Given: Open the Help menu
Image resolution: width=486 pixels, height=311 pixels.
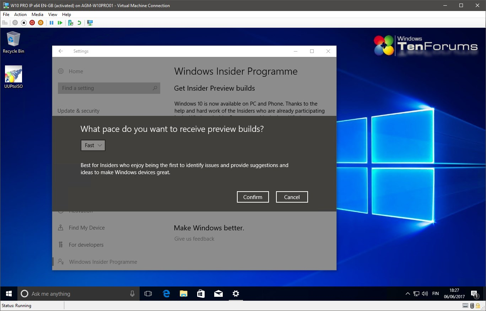Looking at the screenshot, I should [x=66, y=15].
